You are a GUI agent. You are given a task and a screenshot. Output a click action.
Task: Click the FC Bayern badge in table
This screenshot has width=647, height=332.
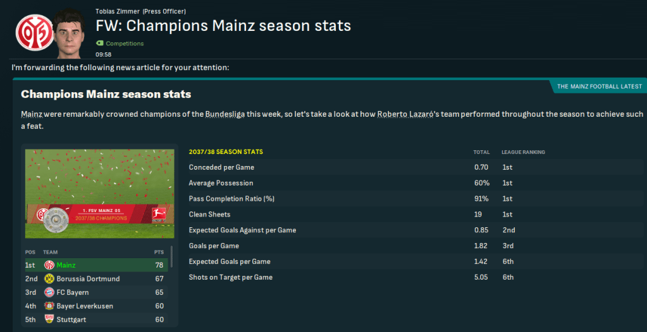[x=48, y=292]
